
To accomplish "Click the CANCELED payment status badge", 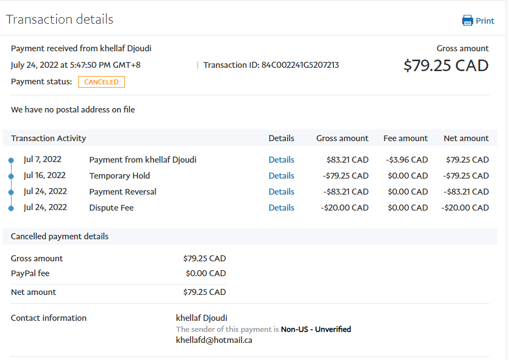I will pos(102,82).
